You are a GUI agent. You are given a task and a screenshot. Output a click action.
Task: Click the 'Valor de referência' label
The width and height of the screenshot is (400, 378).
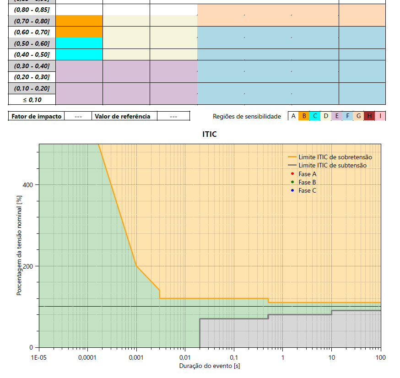[123, 116]
